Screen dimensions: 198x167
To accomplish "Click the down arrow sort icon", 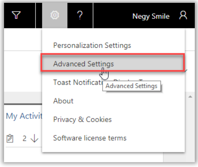I will click(x=34, y=138).
